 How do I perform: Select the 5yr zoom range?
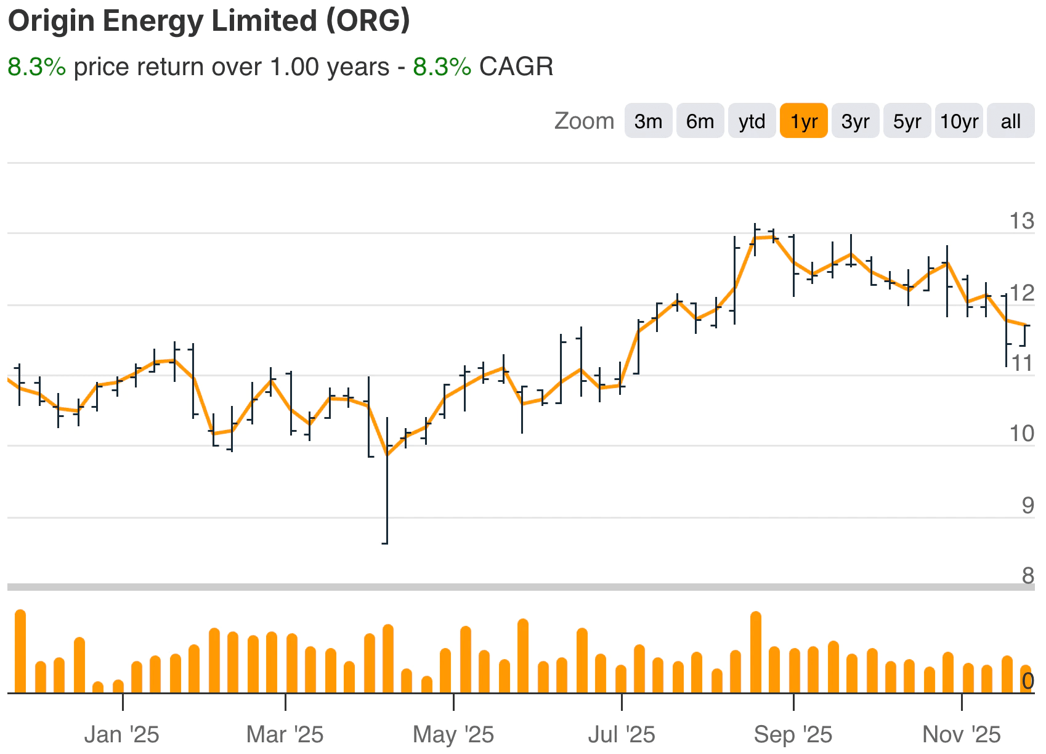point(907,121)
